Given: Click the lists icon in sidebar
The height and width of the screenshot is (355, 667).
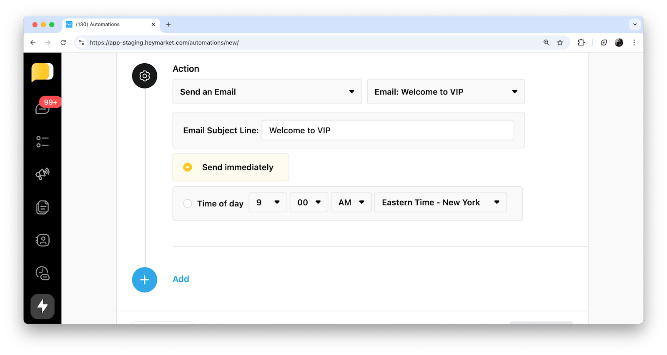Looking at the screenshot, I should coord(43,142).
